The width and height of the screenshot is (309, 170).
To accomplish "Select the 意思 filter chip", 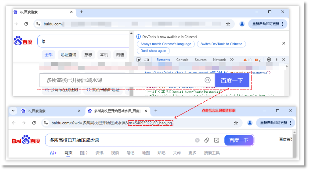I will (x=88, y=55).
